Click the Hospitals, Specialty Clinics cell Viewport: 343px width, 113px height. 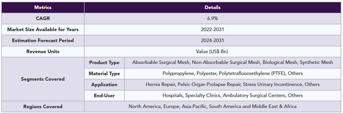coord(233,95)
